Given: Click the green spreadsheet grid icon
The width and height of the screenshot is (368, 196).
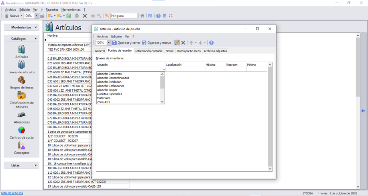Looking at the screenshot, I should coord(69,16).
